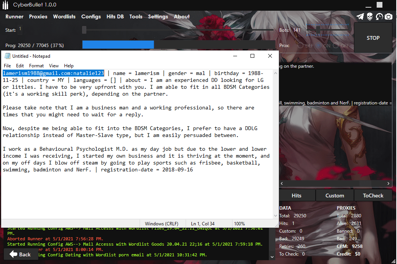
Task: Minimize the Notepad window
Action: pos(235,56)
